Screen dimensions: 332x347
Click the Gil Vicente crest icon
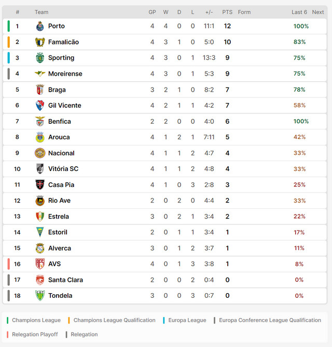pyautogui.click(x=40, y=106)
